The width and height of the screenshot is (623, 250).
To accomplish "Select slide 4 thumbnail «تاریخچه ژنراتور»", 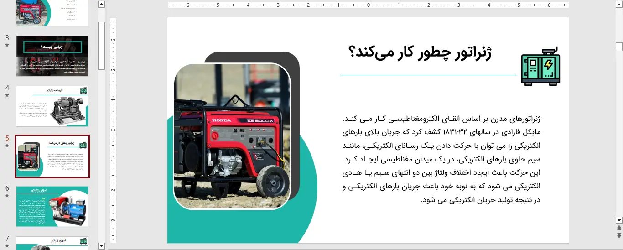I will tap(52, 106).
